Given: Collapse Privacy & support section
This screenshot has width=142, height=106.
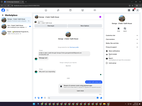Looking at the screenshot, I should [122, 47].
